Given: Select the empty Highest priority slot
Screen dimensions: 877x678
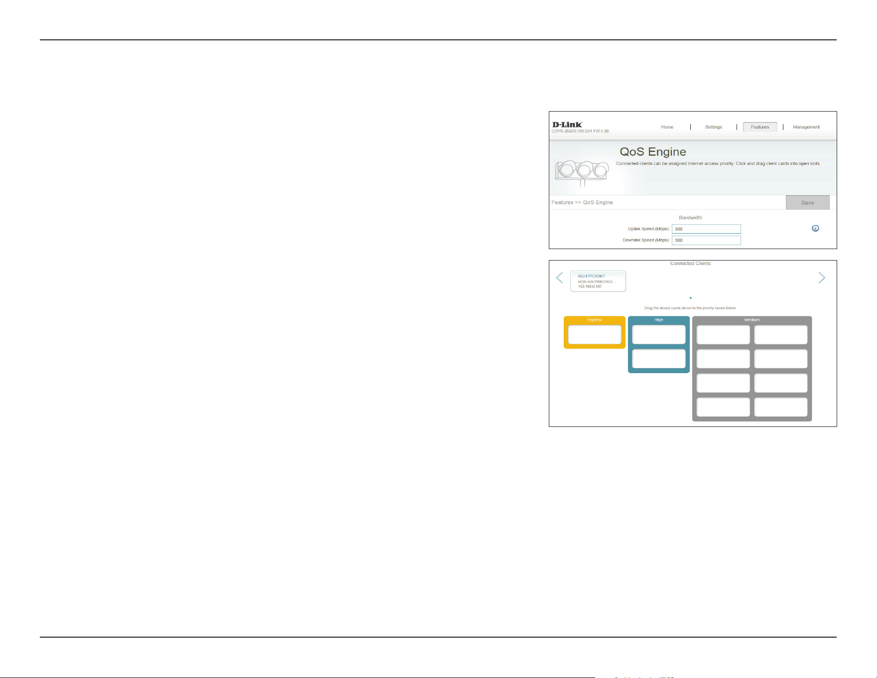Looking at the screenshot, I should (595, 334).
